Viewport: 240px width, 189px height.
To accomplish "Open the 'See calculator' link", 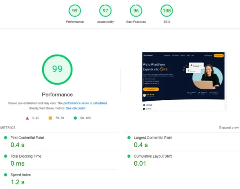I will pyautogui.click(x=76, y=108).
